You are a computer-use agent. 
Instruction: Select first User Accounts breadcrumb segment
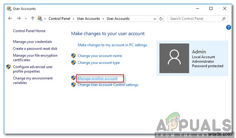point(88,19)
